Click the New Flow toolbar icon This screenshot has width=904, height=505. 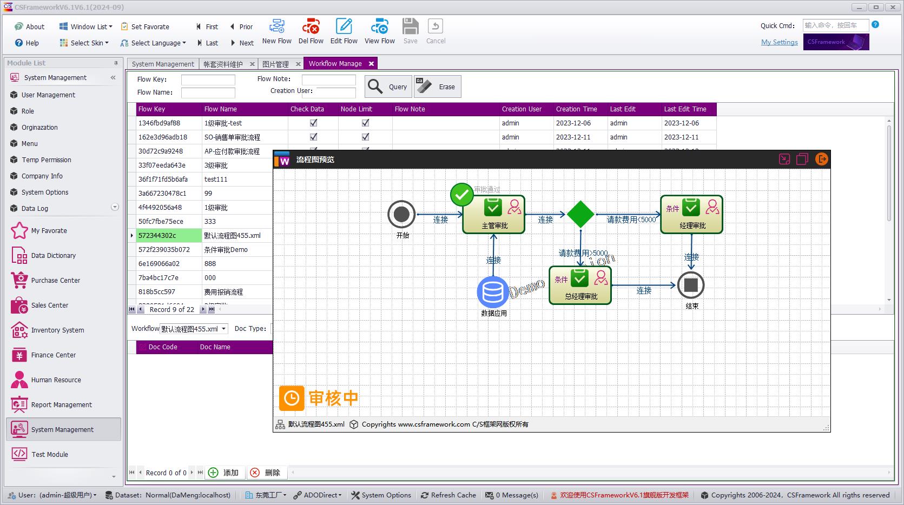tap(276, 27)
